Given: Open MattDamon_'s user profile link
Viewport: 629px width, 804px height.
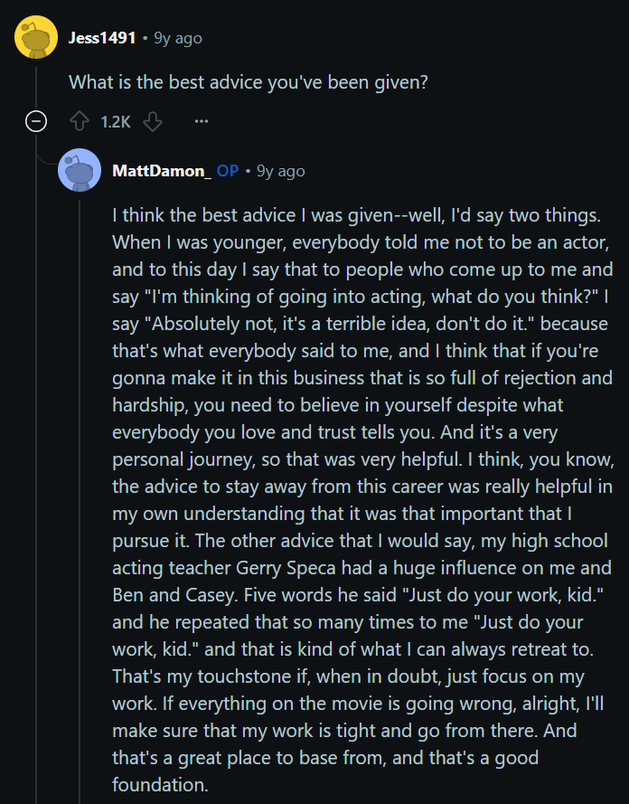Looking at the screenshot, I should coord(162,171).
